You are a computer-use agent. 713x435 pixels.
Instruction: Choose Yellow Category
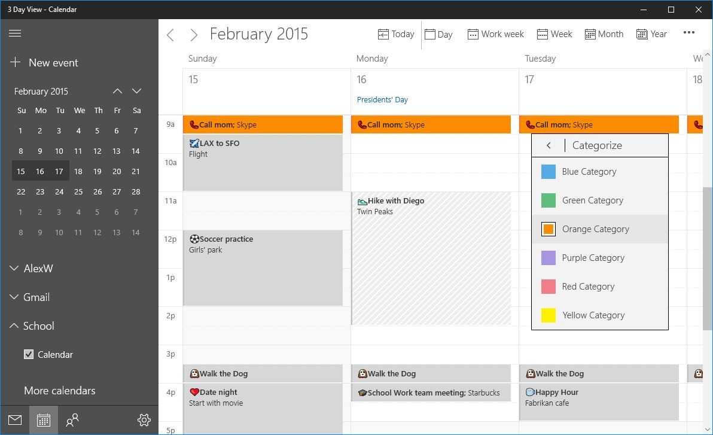pos(600,315)
